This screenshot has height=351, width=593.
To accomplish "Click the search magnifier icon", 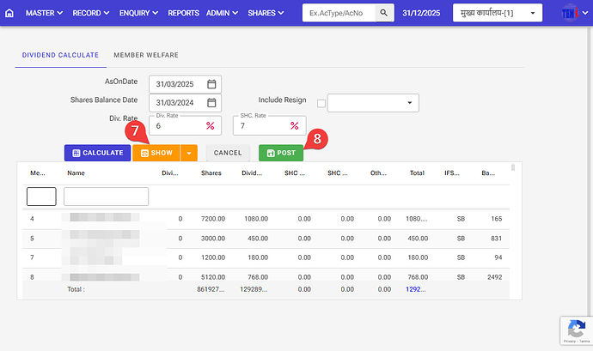I will 384,13.
